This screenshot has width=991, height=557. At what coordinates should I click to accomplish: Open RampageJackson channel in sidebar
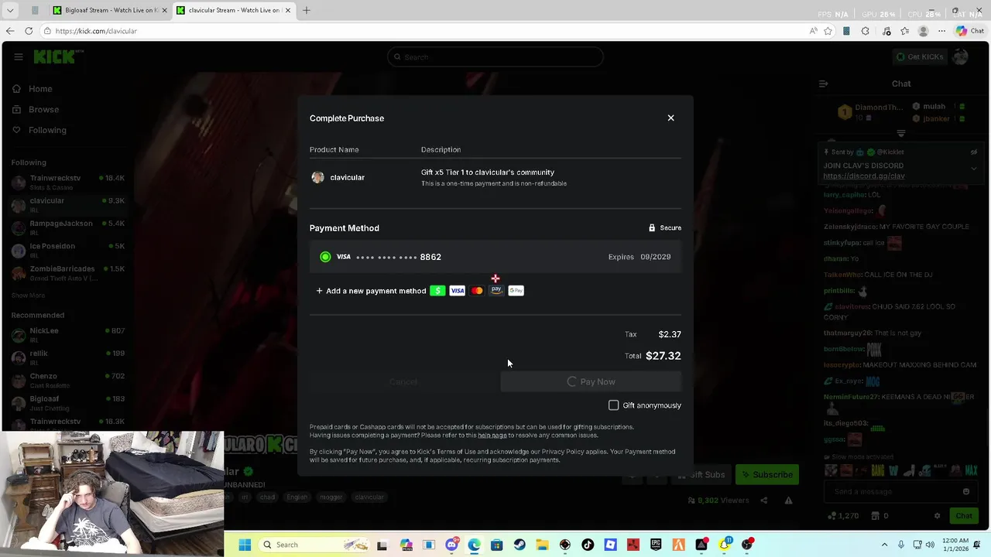(68, 227)
